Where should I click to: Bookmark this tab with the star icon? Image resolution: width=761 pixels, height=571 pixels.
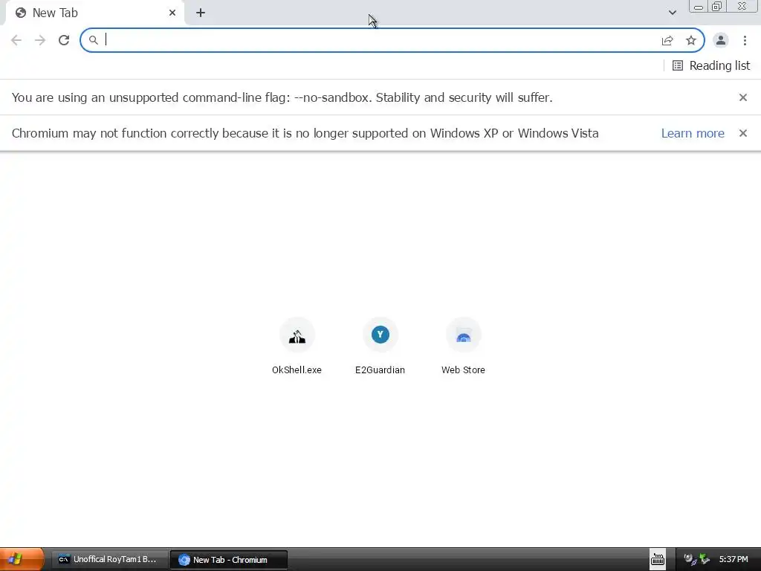(x=691, y=40)
